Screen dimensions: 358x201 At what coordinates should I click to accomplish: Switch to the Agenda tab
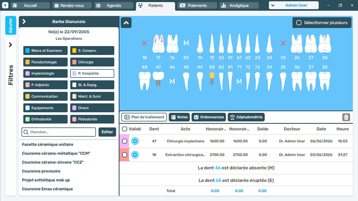pos(114,5)
